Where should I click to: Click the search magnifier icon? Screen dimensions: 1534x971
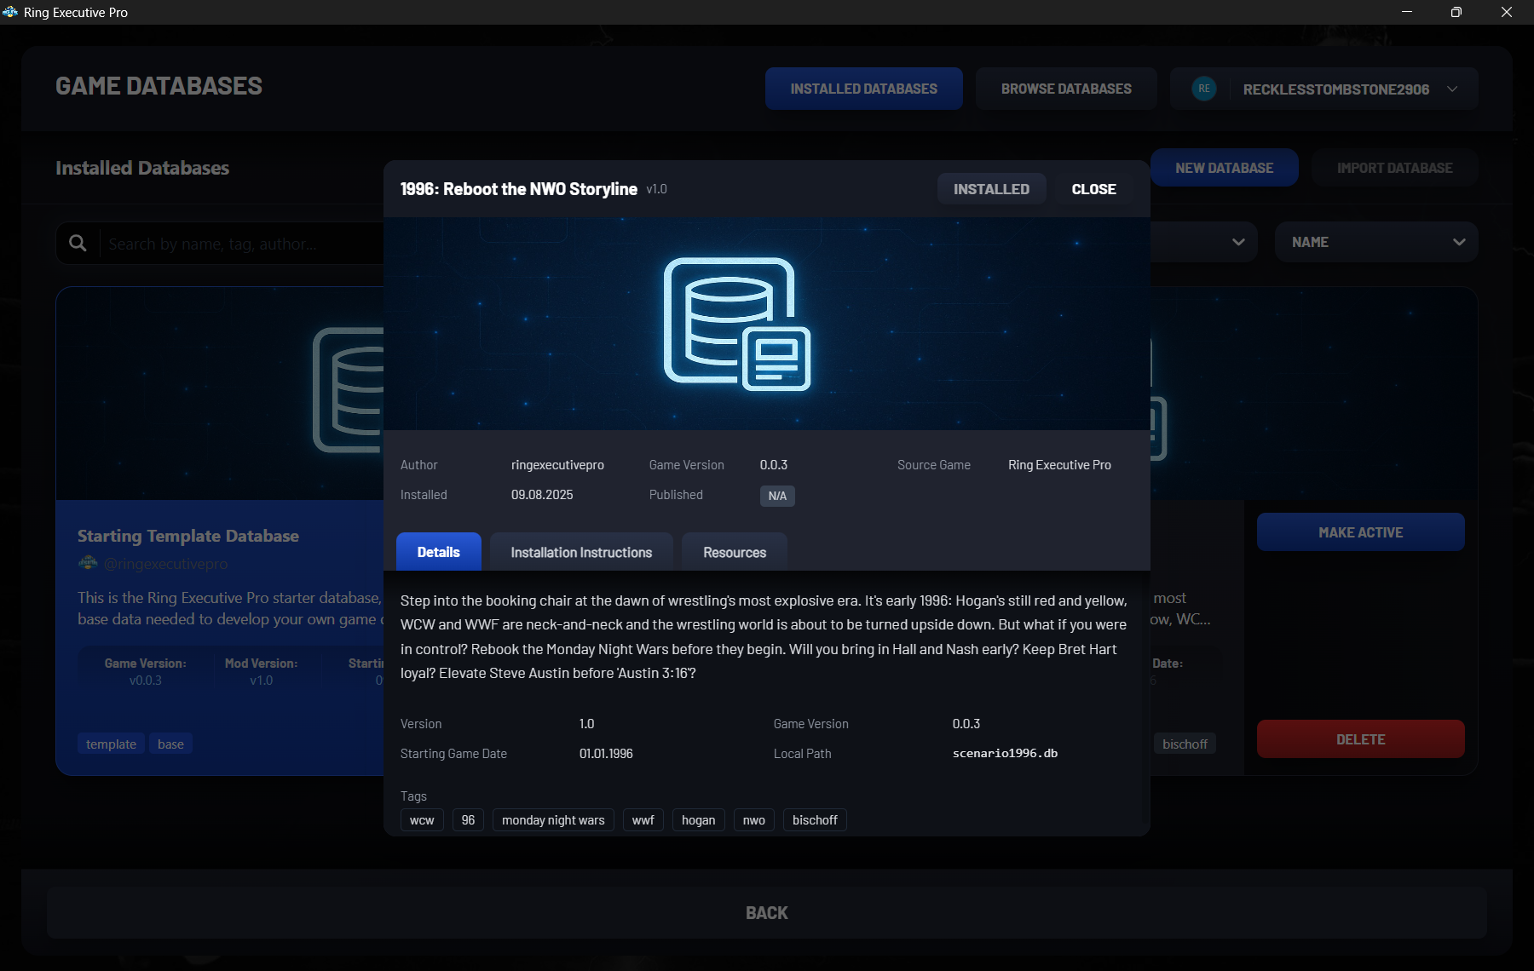78,244
